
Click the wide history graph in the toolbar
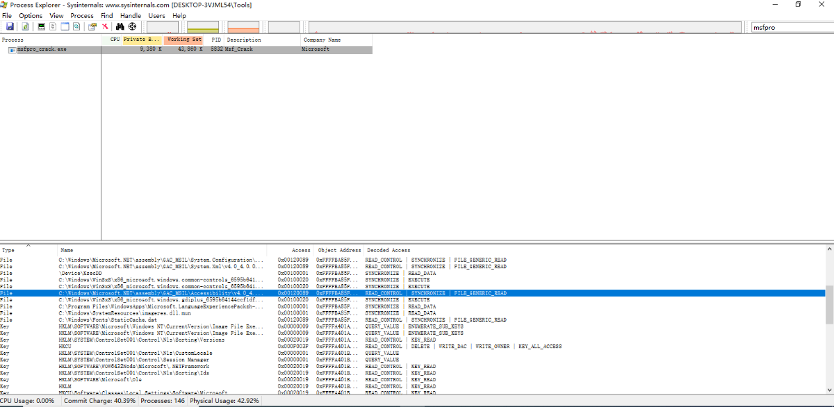tap(525, 27)
